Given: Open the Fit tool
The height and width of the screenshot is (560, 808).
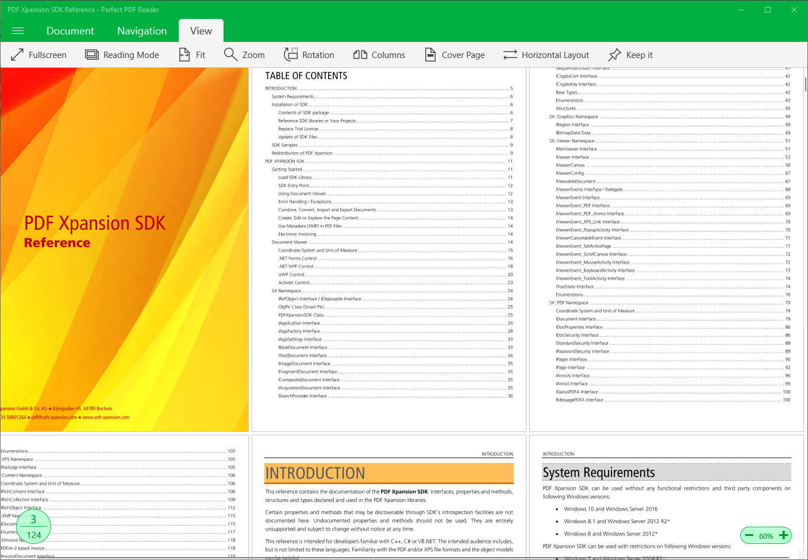Looking at the screenshot, I should click(192, 55).
